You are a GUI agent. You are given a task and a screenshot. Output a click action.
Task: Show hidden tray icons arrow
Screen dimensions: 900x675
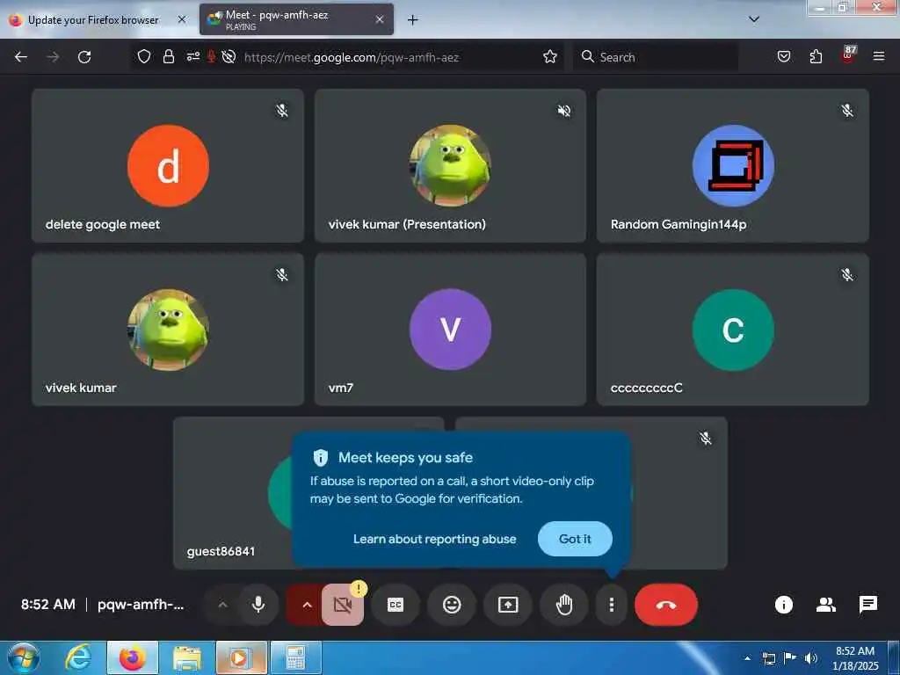[x=747, y=658]
